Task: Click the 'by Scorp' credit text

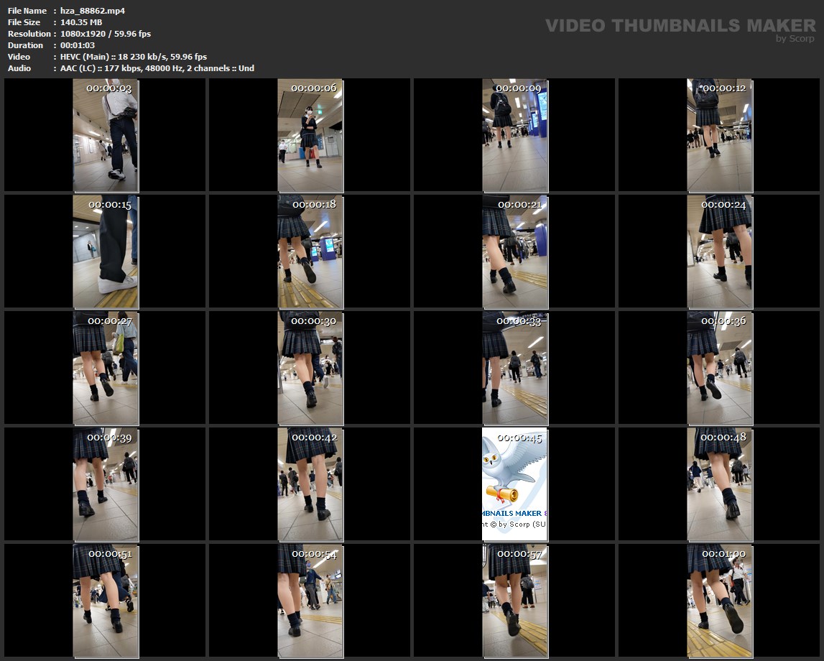Action: pos(795,38)
